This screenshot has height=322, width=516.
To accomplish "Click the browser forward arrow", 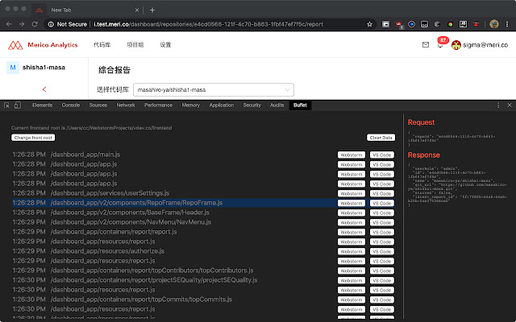I will 22,24.
